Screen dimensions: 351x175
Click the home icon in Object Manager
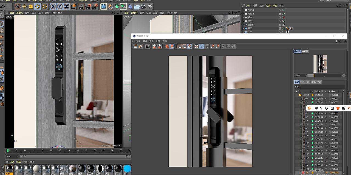coord(340,5)
